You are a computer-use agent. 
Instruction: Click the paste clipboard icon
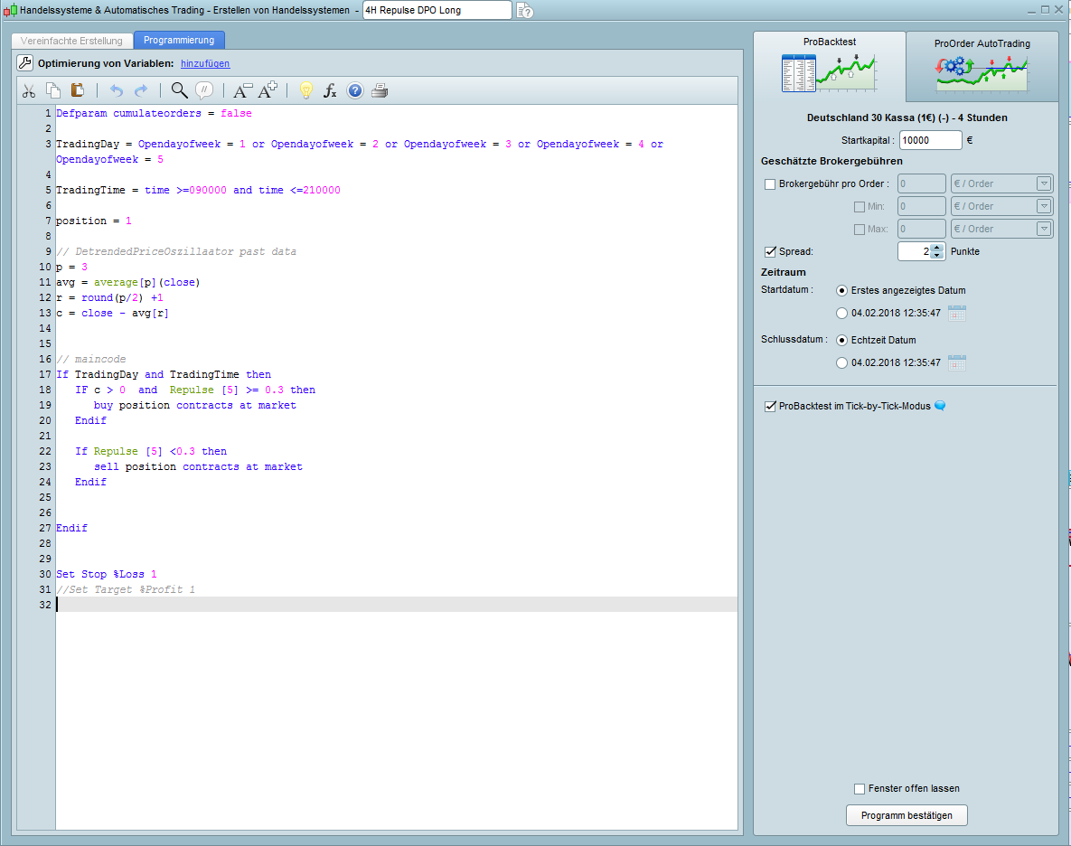78,90
